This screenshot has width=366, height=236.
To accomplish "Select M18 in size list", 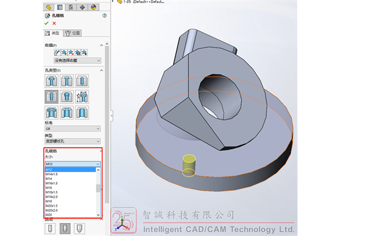I will (x=70, y=201).
